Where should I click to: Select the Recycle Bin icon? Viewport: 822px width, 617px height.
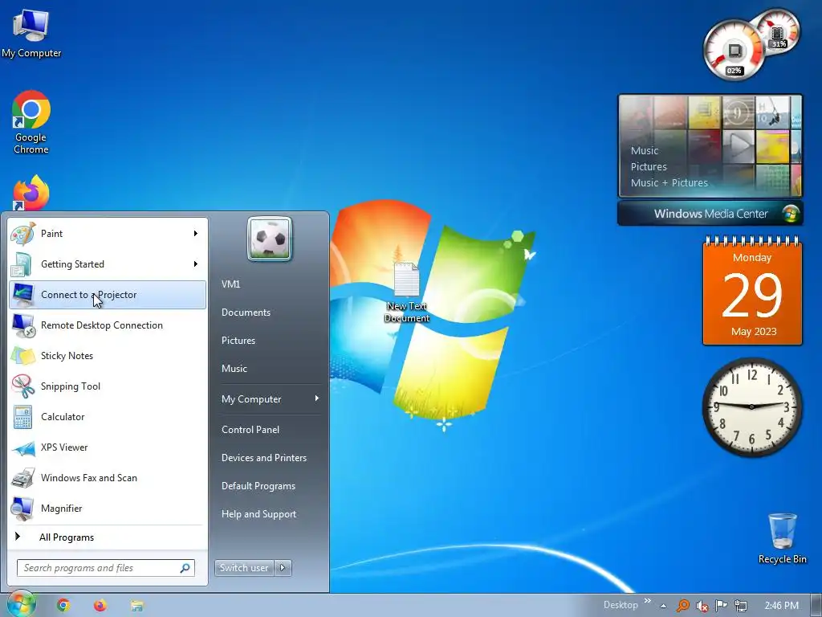click(782, 538)
